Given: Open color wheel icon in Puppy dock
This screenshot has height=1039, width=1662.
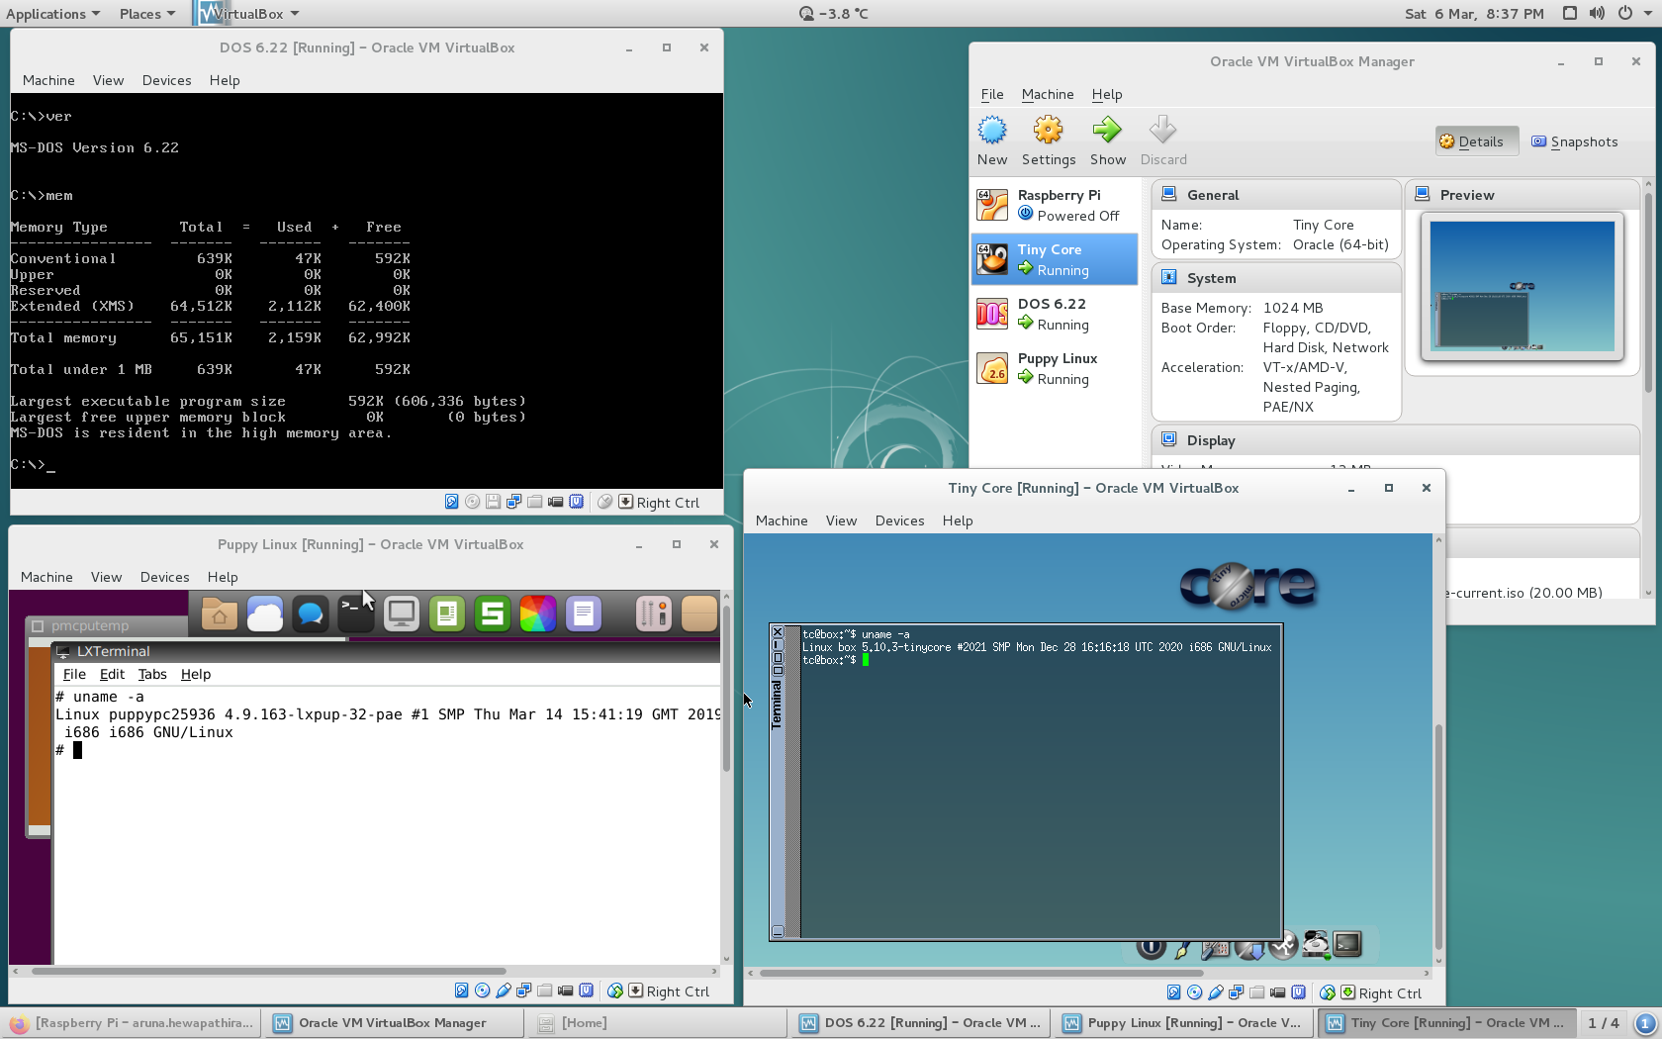Looking at the screenshot, I should pos(538,614).
